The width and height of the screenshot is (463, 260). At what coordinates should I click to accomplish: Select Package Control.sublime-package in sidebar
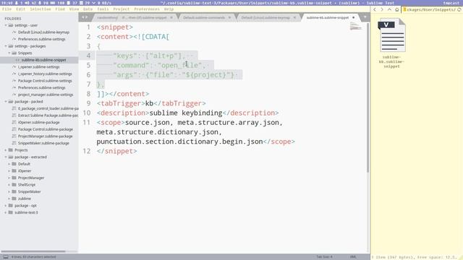(46, 129)
